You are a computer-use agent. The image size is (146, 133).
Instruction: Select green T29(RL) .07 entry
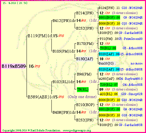pyautogui.click(x=109, y=85)
